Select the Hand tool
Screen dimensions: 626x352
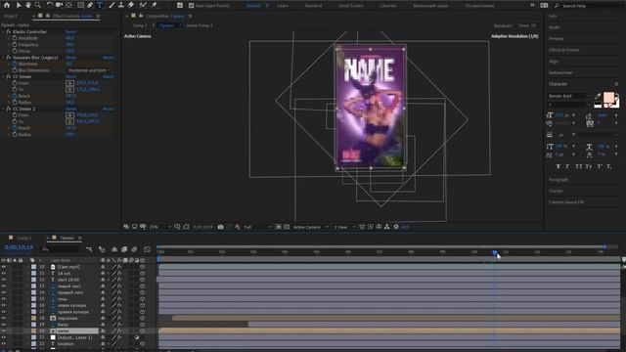pyautogui.click(x=28, y=5)
